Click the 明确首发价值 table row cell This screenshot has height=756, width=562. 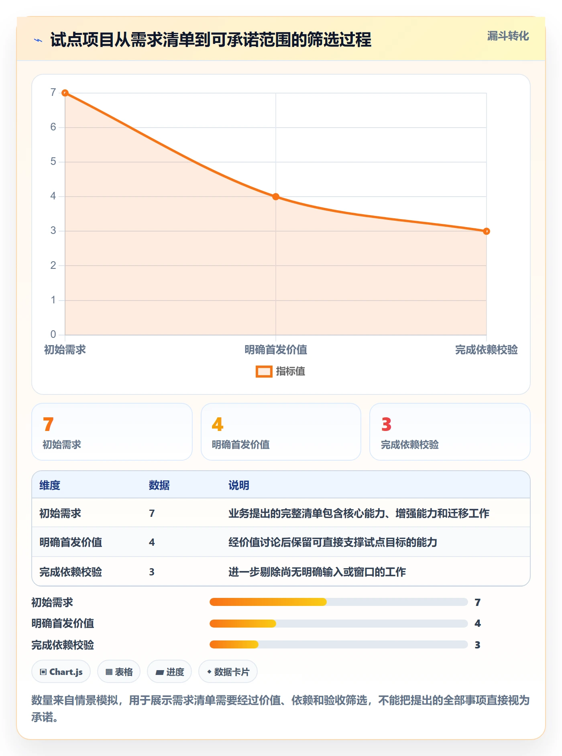[x=71, y=542]
